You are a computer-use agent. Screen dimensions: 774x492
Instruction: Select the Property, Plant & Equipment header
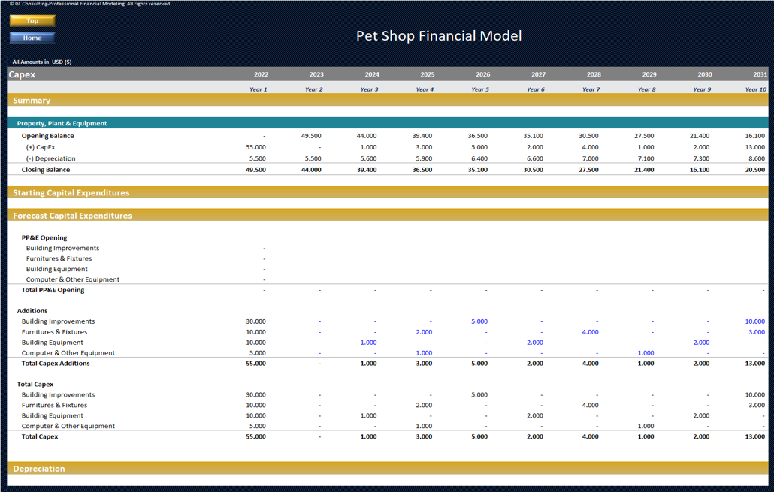tap(62, 123)
